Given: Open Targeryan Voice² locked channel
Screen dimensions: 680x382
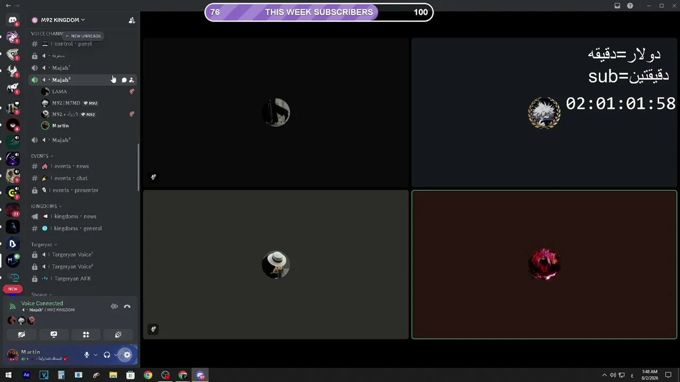Looking at the screenshot, I should point(83,267).
